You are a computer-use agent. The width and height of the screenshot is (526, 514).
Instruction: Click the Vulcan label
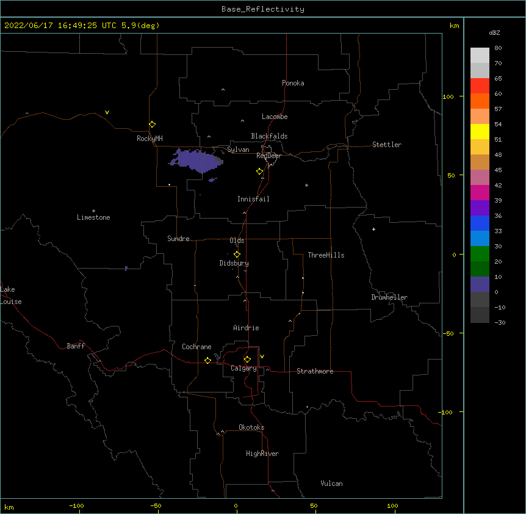[x=331, y=483]
